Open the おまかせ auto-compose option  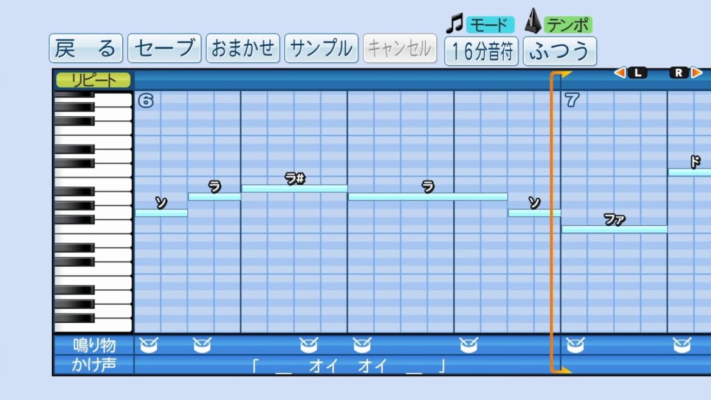[x=242, y=49]
